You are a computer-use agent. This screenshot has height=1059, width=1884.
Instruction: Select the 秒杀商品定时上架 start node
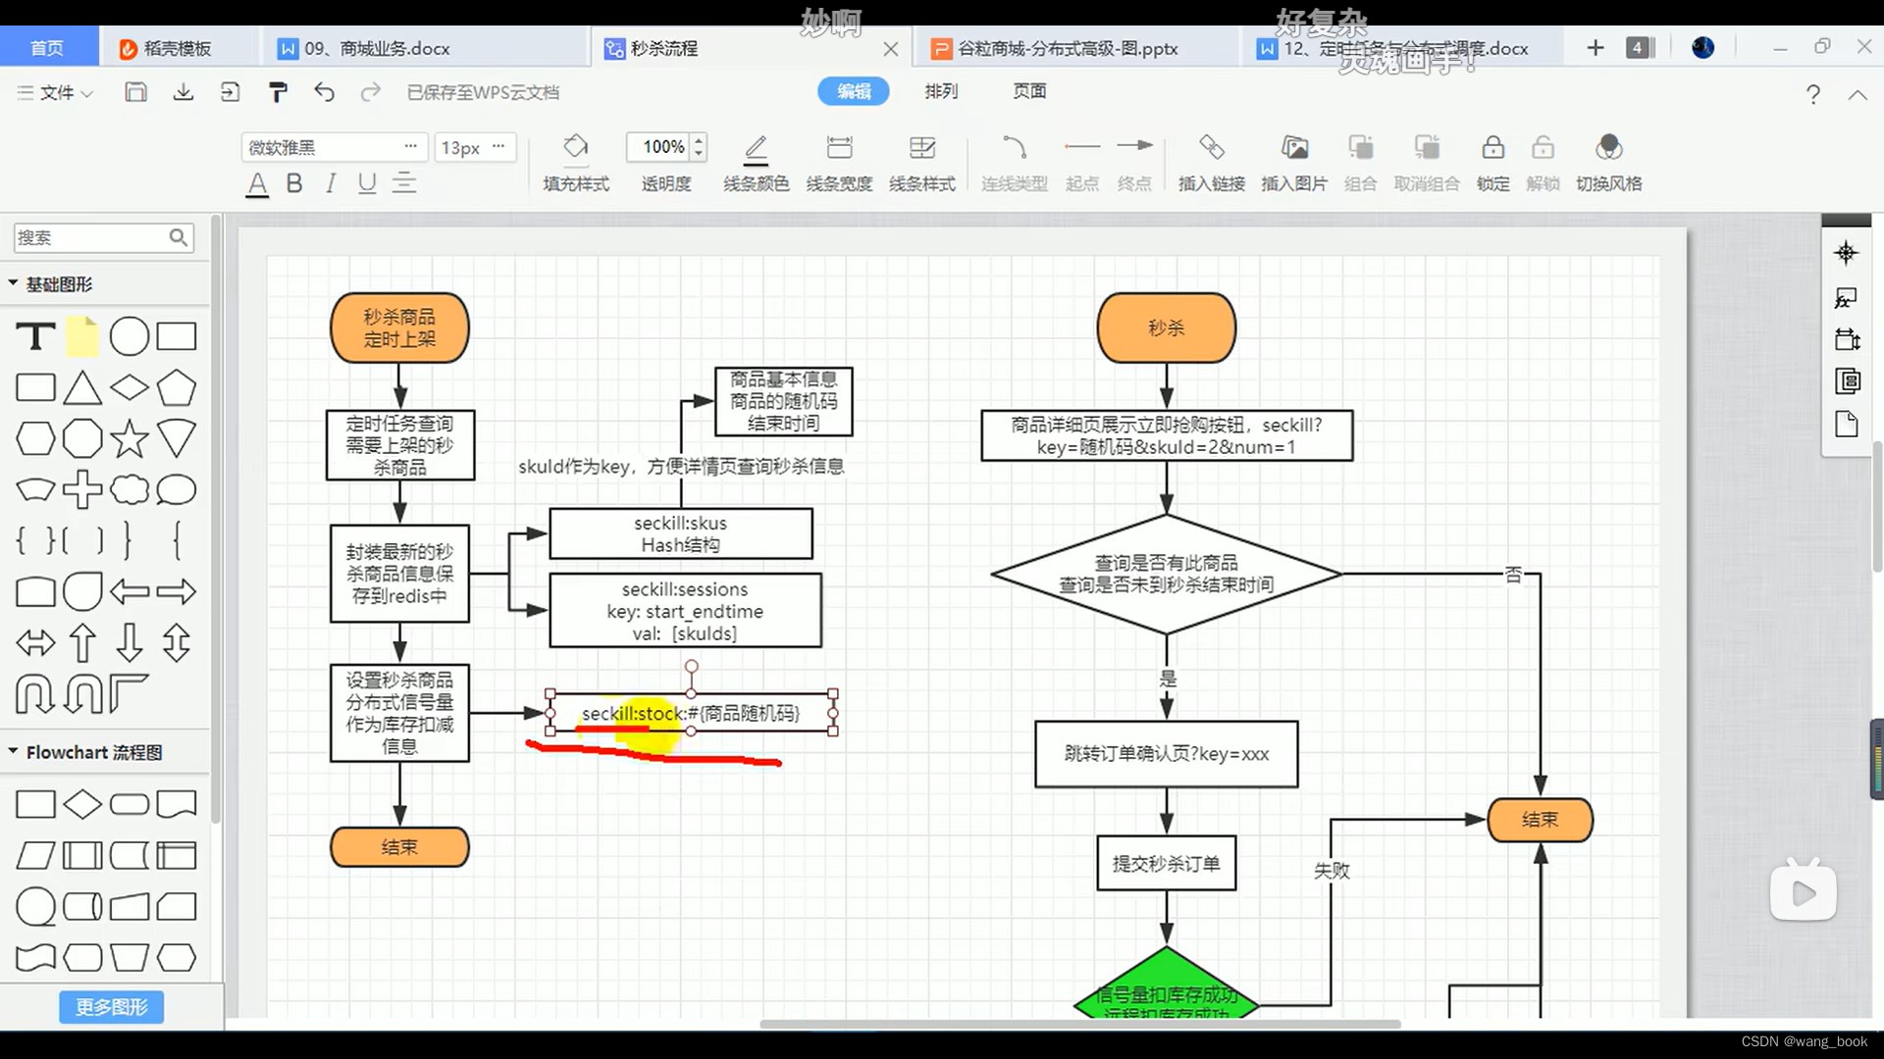click(x=399, y=328)
